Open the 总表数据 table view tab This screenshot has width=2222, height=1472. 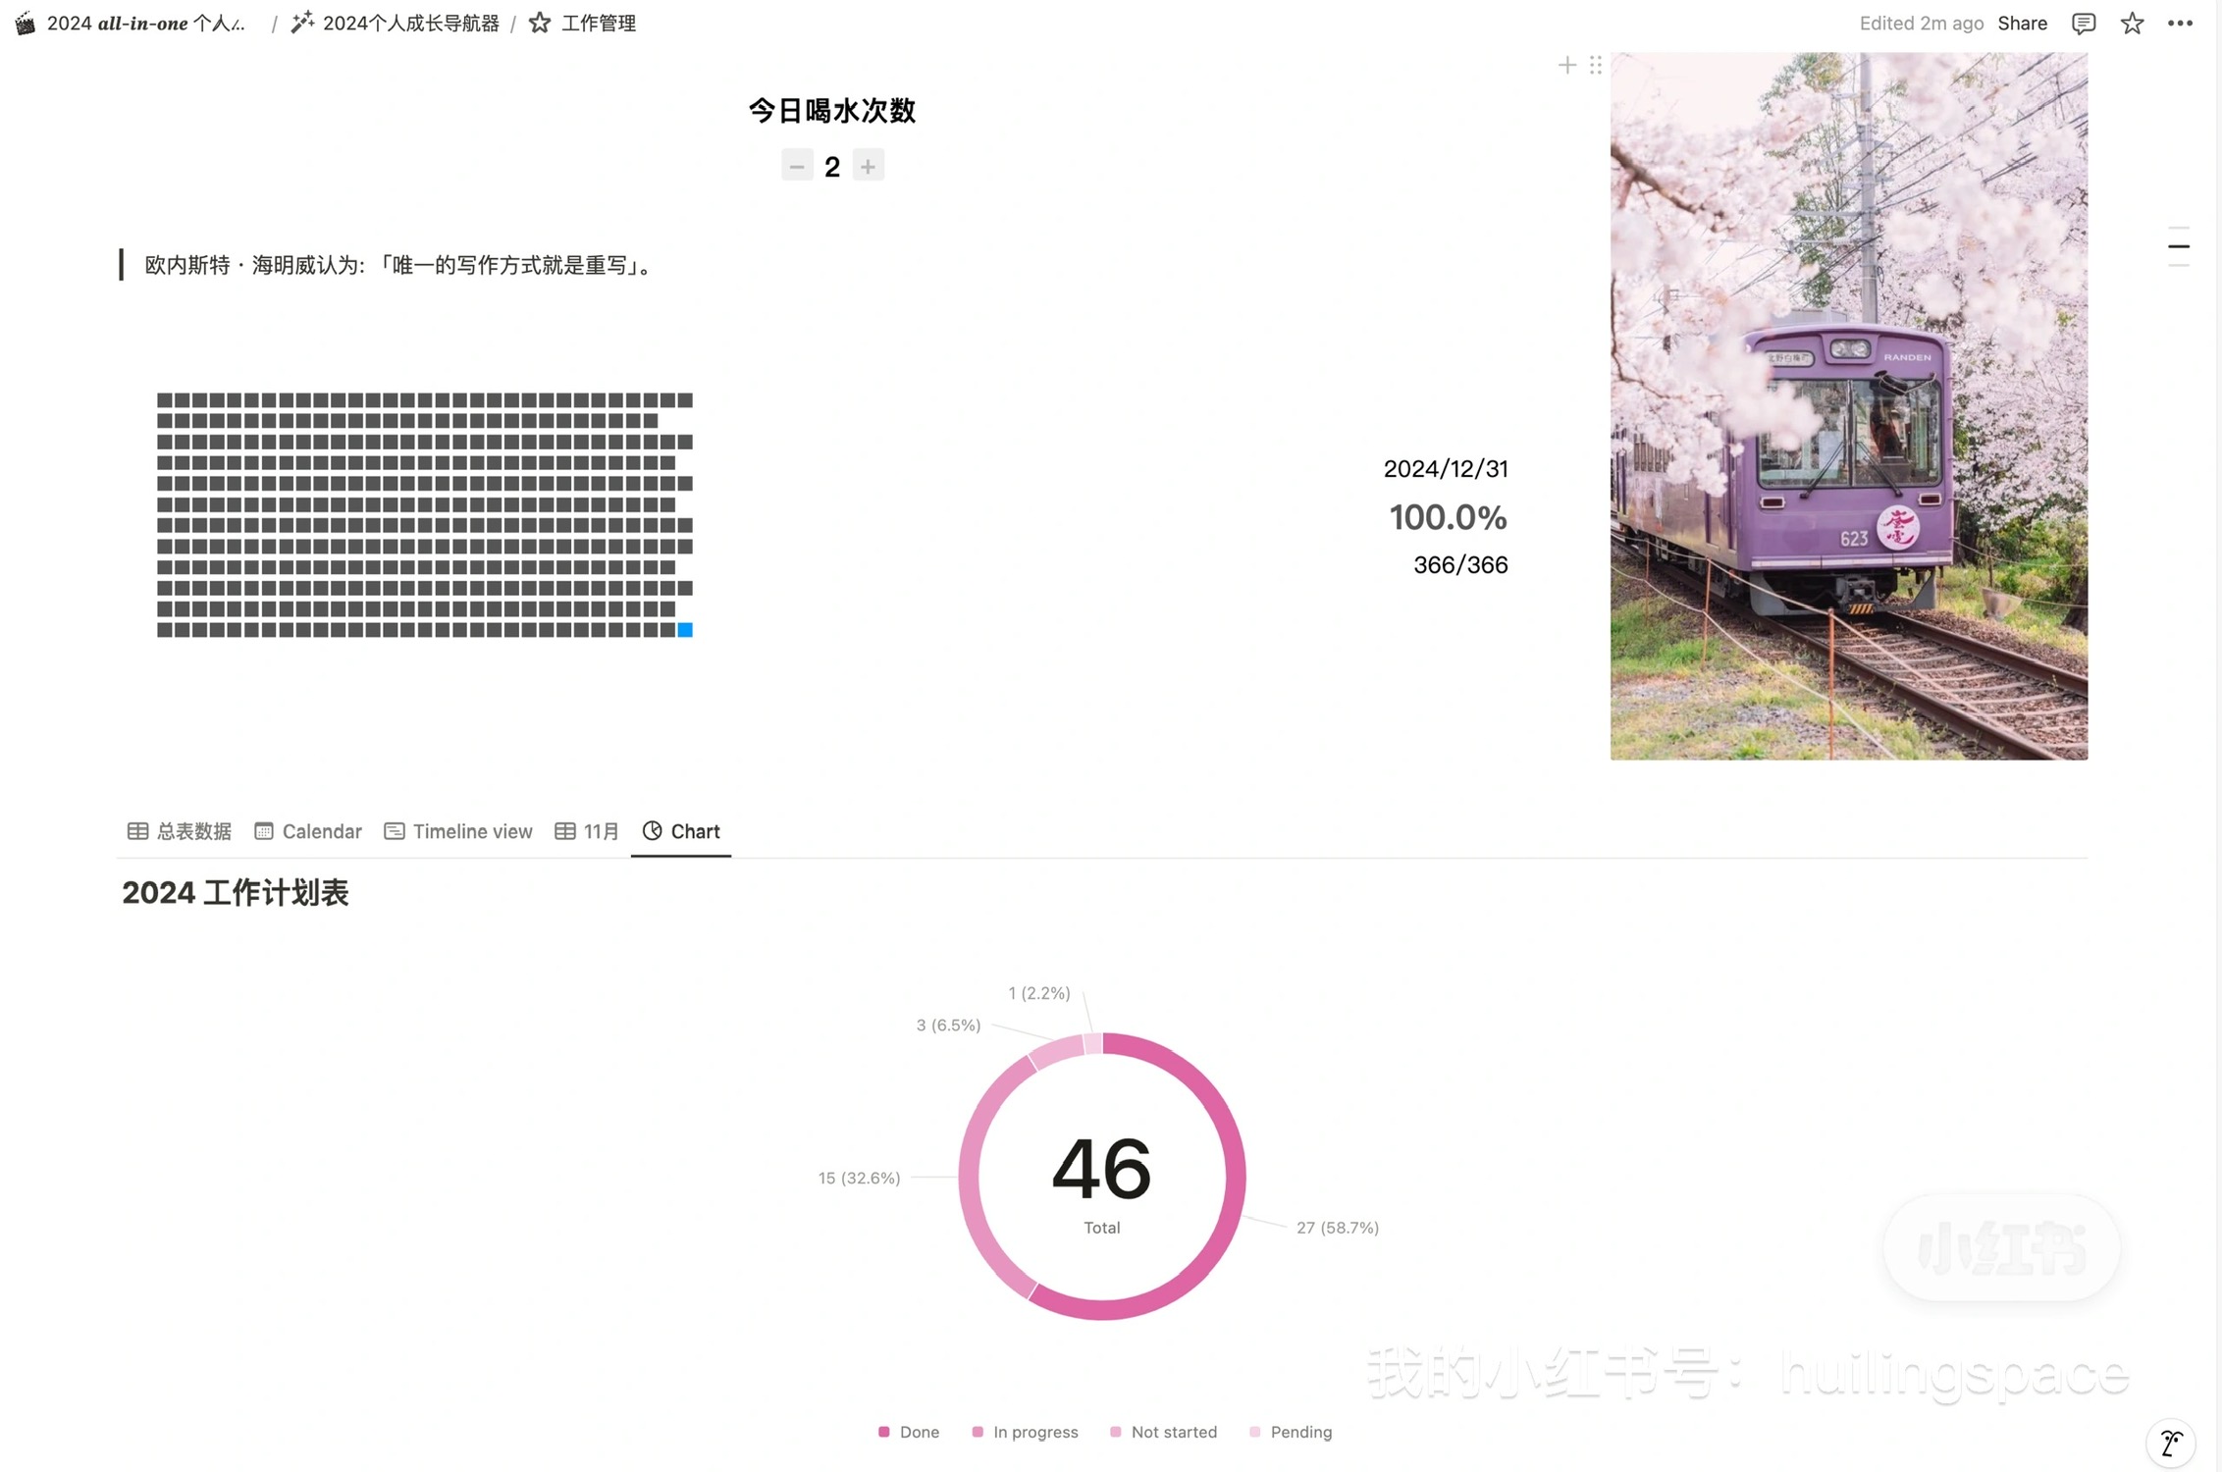pyautogui.click(x=180, y=831)
